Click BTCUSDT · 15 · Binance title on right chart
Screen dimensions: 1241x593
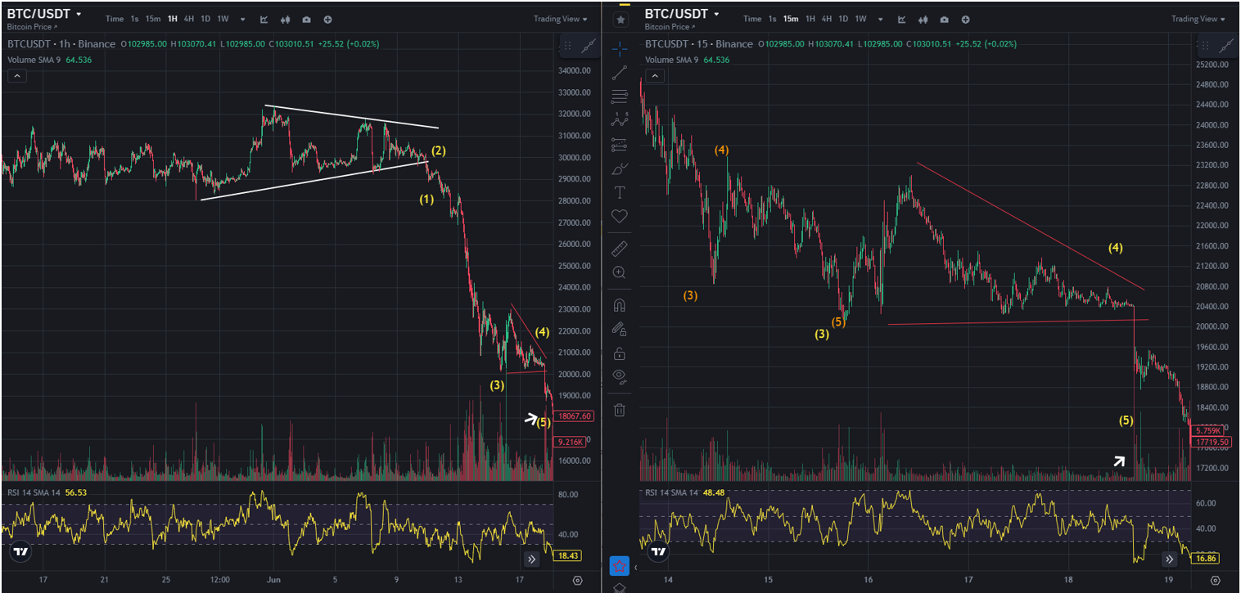tap(698, 44)
